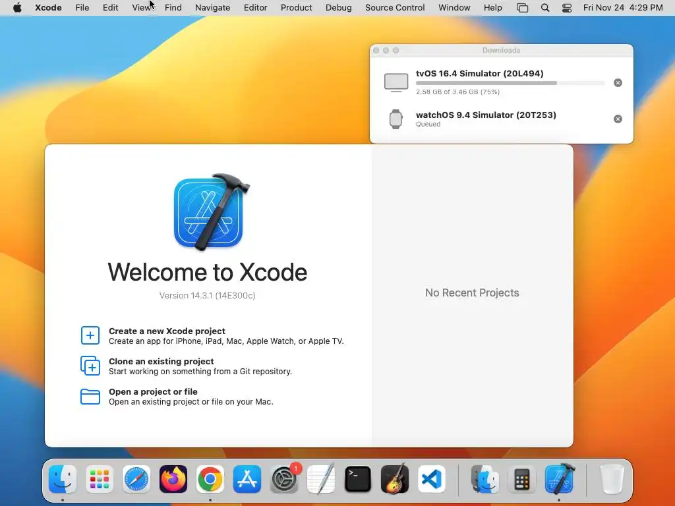
Task: Select the tvOS 16.4 Simulator (20L494) title
Action: tap(480, 73)
